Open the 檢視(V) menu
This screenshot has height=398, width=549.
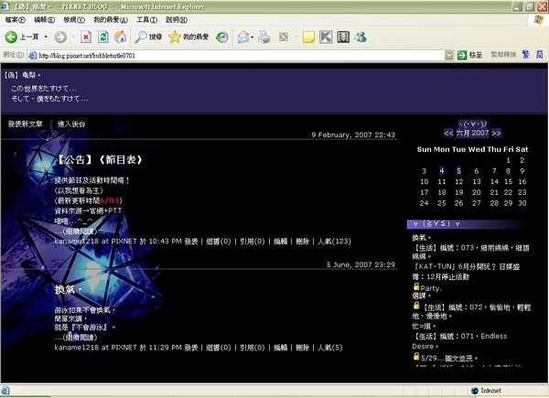[74, 20]
